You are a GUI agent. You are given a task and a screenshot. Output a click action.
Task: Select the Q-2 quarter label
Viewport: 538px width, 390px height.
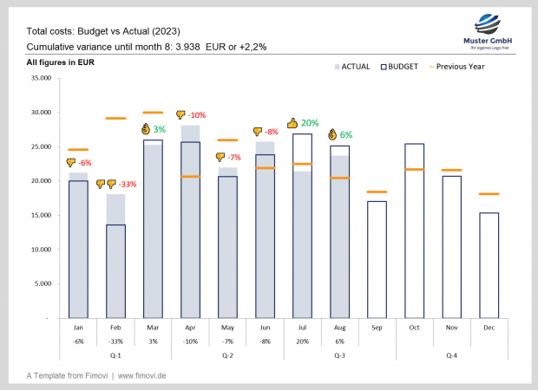[227, 354]
